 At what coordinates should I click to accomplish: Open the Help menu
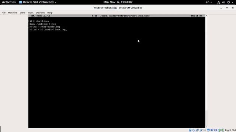[50, 13]
